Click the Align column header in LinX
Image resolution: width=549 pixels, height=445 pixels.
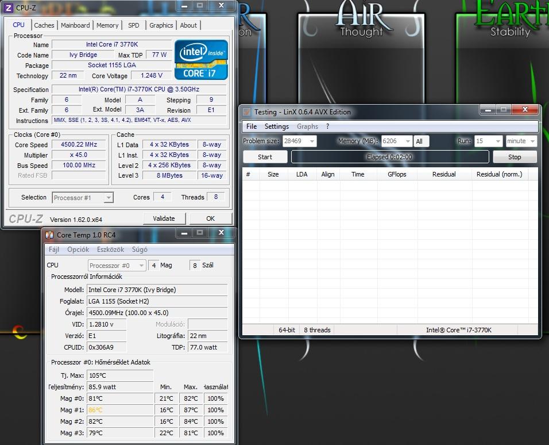328,174
